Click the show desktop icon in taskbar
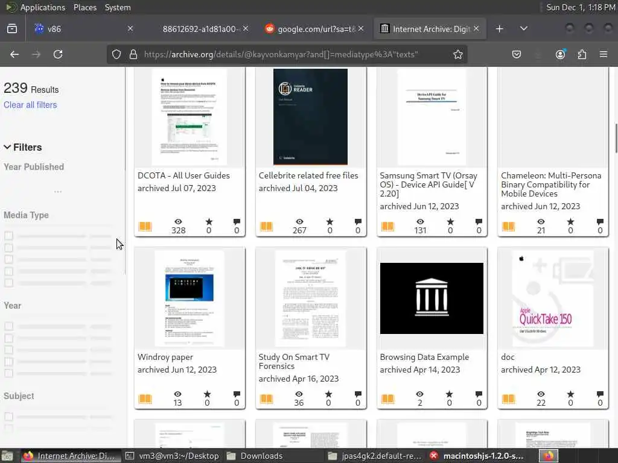Screen dimensions: 618x463 point(7,456)
